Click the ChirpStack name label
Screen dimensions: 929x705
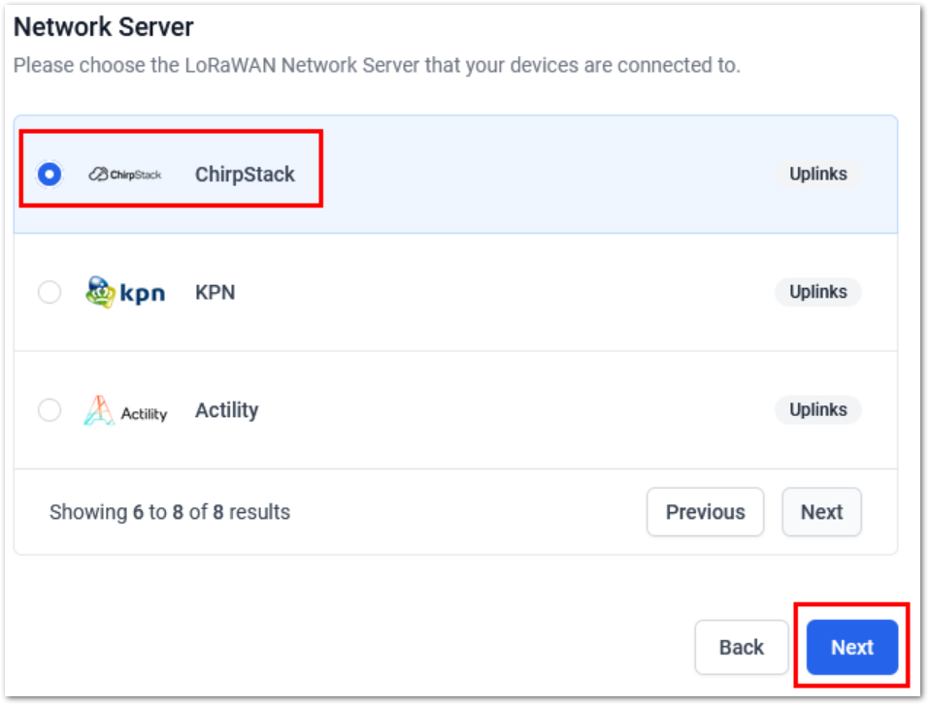tap(245, 175)
